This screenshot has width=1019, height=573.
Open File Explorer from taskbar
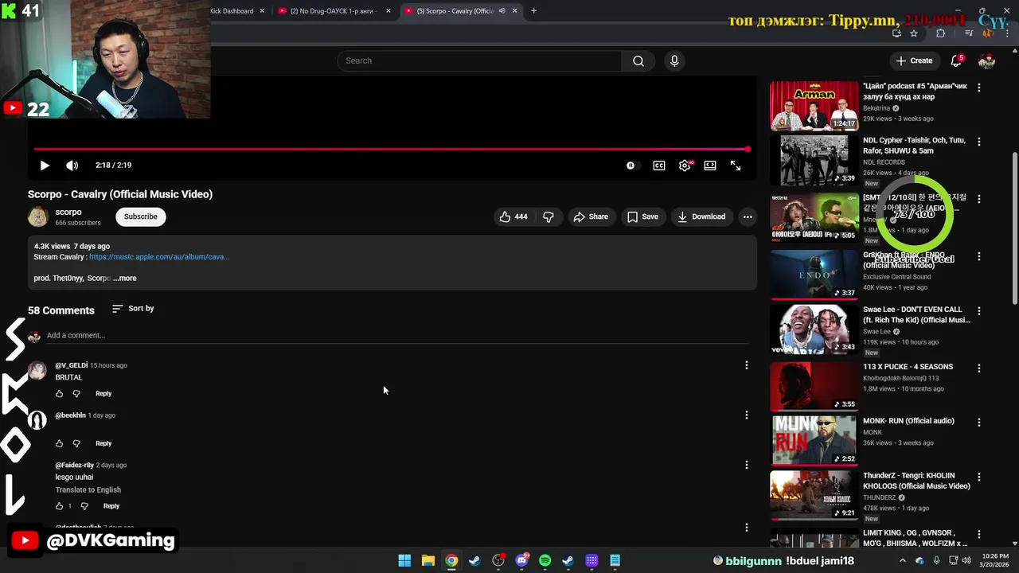click(x=428, y=560)
